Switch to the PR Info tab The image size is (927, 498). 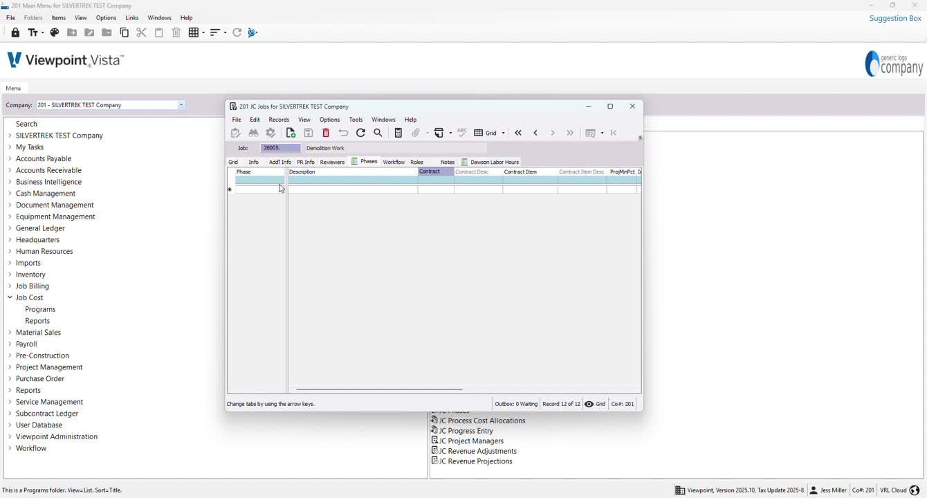[305, 162]
